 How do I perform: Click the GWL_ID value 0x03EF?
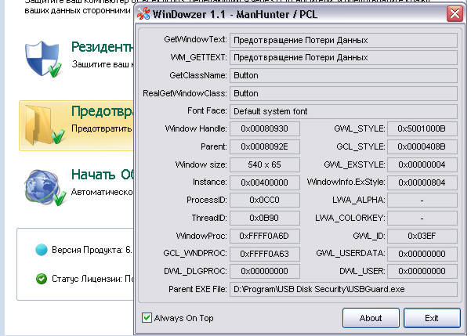coord(422,236)
